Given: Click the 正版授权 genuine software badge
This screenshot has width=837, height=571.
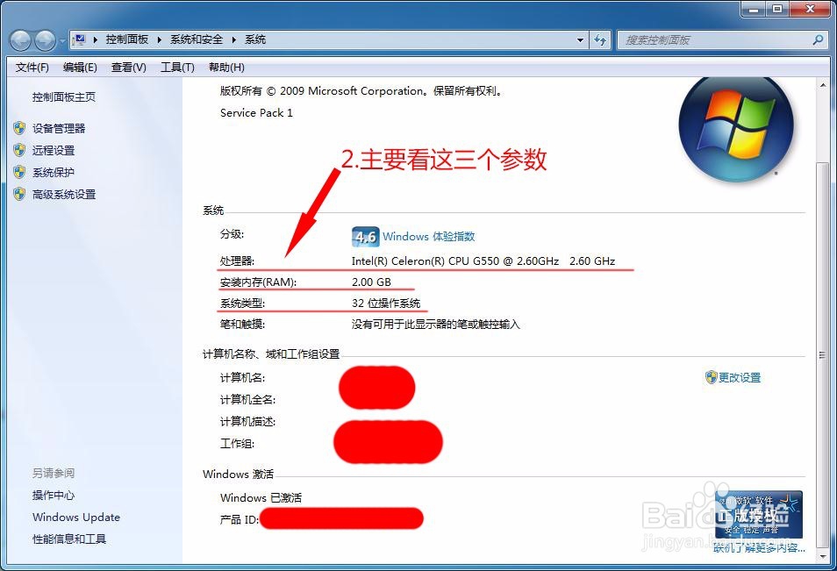Looking at the screenshot, I should click(x=759, y=515).
